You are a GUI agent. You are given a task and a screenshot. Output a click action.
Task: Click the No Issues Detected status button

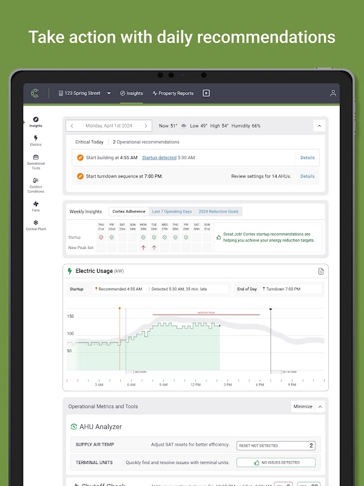click(x=276, y=462)
